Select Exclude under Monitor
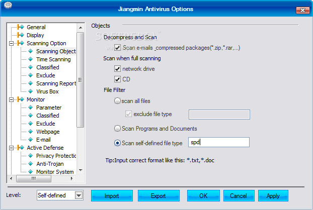313x210 pixels. (x=46, y=124)
